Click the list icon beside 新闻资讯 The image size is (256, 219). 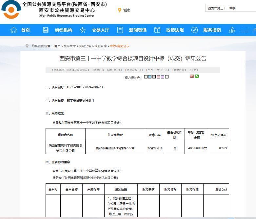pos(120,30)
